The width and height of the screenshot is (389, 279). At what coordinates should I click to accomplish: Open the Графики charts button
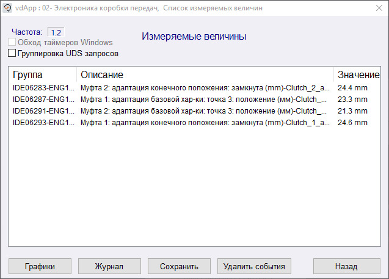pyautogui.click(x=40, y=266)
